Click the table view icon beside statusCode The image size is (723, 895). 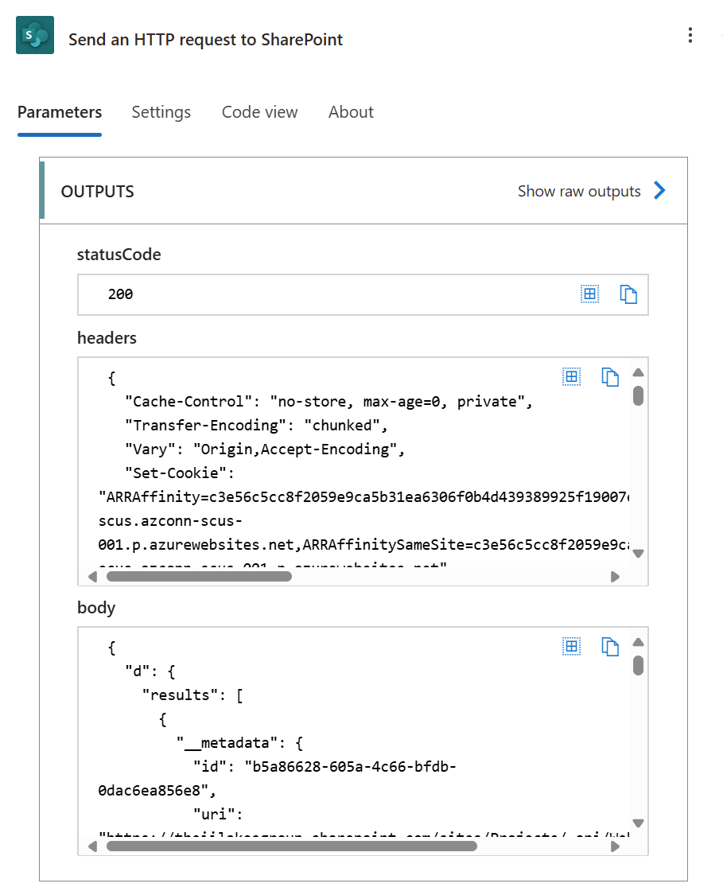click(590, 294)
